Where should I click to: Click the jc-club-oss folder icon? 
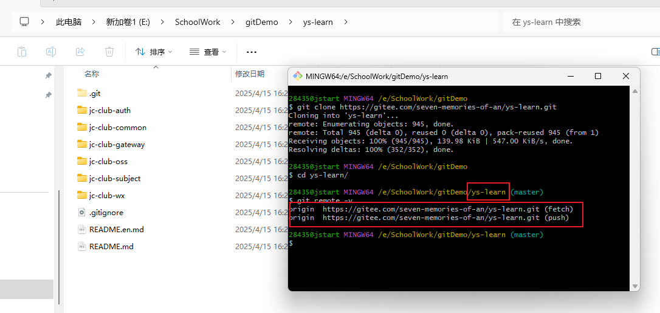pos(81,161)
